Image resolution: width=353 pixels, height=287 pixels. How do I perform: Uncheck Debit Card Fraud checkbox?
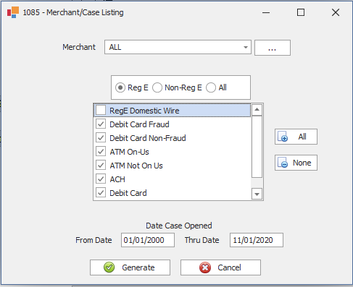[101, 124]
